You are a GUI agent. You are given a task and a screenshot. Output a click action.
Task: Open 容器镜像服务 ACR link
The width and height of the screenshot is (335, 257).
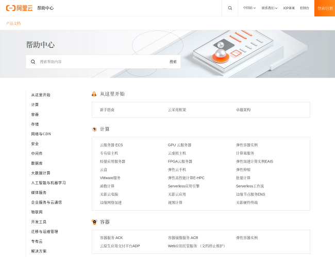[x=183, y=238]
